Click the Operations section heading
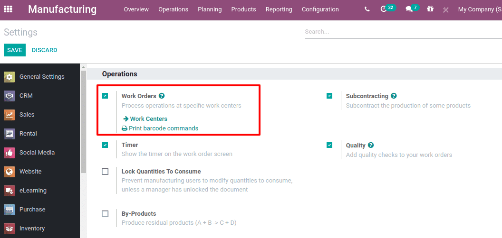This screenshot has height=238, width=502. (120, 74)
